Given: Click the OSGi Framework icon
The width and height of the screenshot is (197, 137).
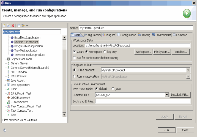Looking at the screenshot, I should pyautogui.click(x=9, y=98).
